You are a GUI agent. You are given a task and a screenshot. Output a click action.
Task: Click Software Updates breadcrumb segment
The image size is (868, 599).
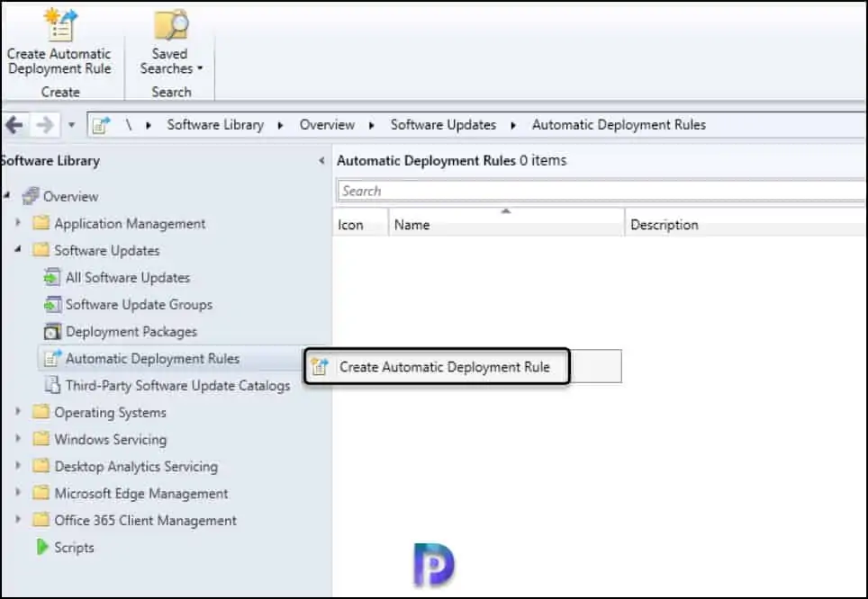(x=443, y=125)
